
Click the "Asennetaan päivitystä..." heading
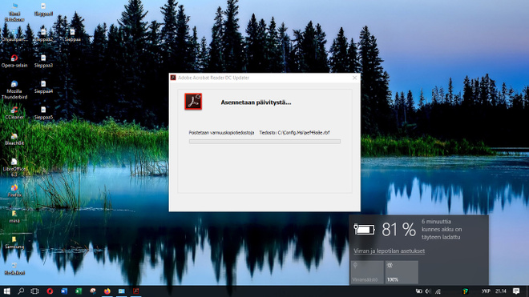click(x=256, y=102)
